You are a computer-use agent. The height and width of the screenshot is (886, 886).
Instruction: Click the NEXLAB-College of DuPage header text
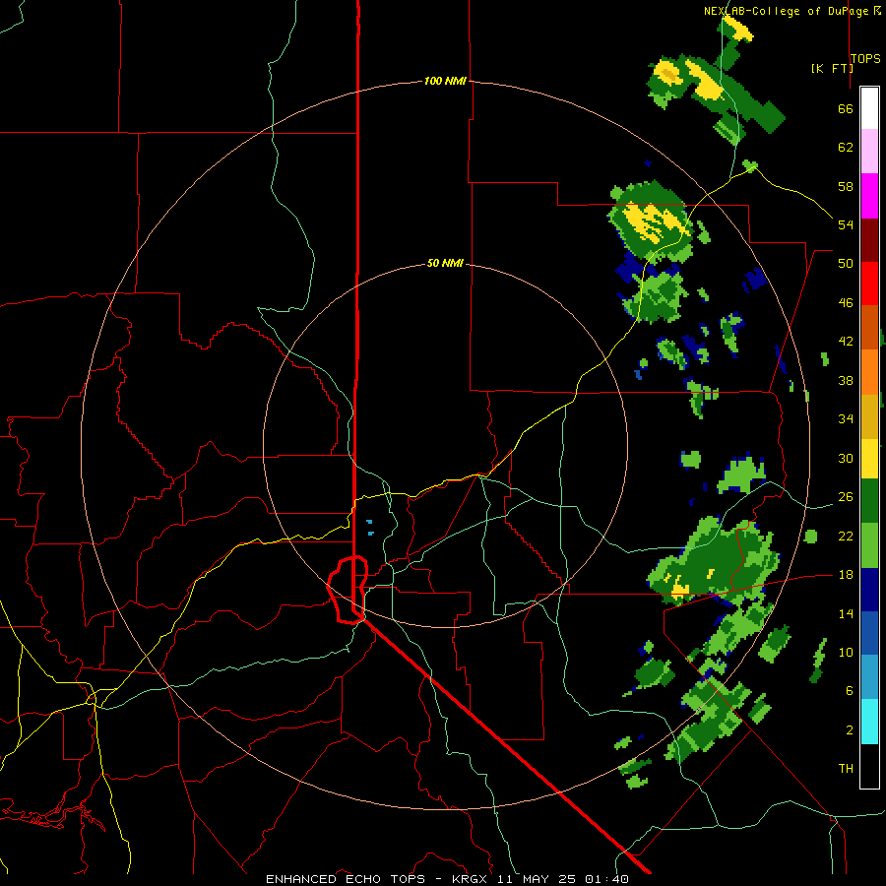pyautogui.click(x=786, y=11)
